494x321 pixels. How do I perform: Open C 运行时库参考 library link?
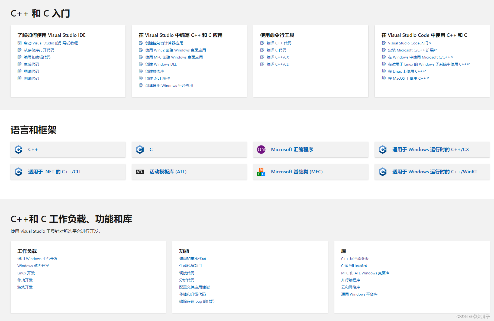click(x=354, y=266)
